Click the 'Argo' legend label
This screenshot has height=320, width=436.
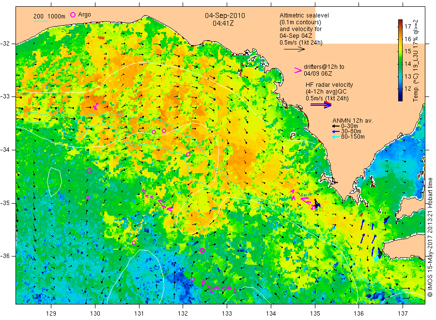pos(84,15)
